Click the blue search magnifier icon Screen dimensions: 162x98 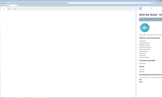[151, 8]
